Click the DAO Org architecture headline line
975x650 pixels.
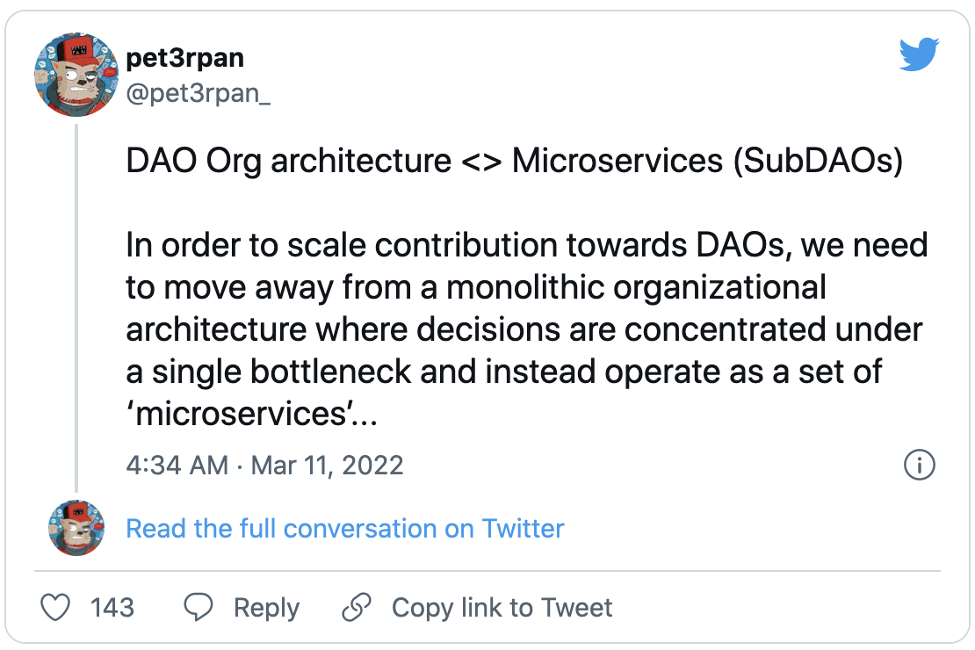click(x=514, y=162)
